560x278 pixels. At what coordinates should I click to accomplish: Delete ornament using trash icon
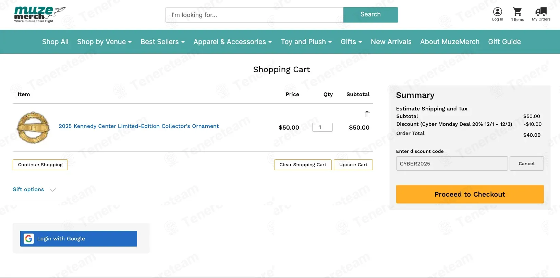pos(367,114)
